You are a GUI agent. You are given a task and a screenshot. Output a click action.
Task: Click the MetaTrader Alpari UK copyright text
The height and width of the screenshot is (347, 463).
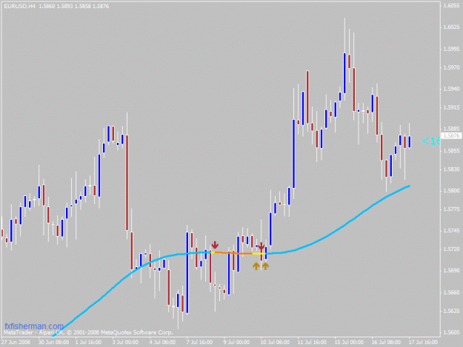click(x=87, y=332)
